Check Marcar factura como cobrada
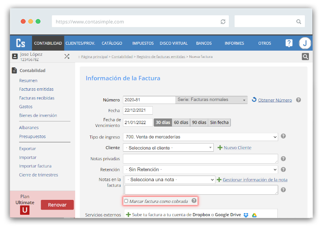The width and height of the screenshot is (320, 228). pos(126,201)
